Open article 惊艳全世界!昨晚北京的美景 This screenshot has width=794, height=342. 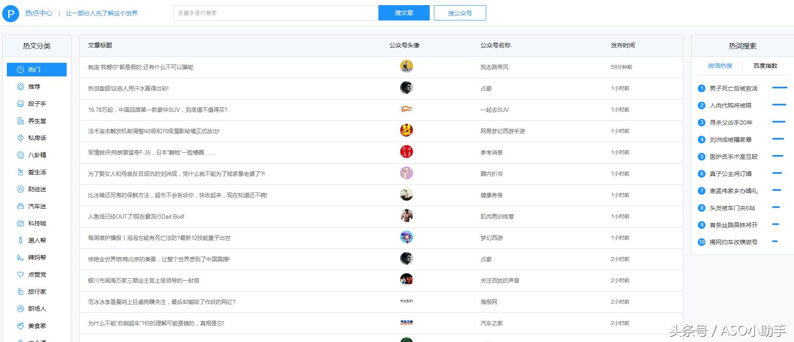pyautogui.click(x=159, y=259)
